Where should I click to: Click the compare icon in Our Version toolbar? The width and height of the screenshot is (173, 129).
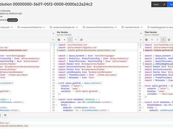[59, 40]
